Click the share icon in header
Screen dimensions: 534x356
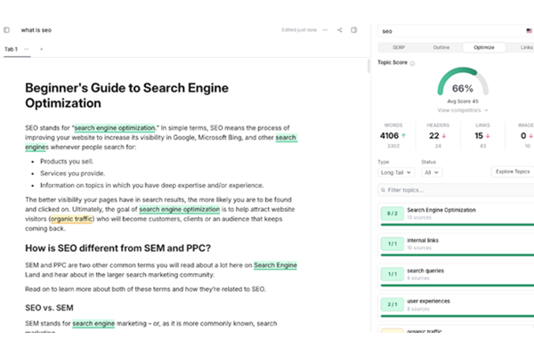tap(339, 30)
